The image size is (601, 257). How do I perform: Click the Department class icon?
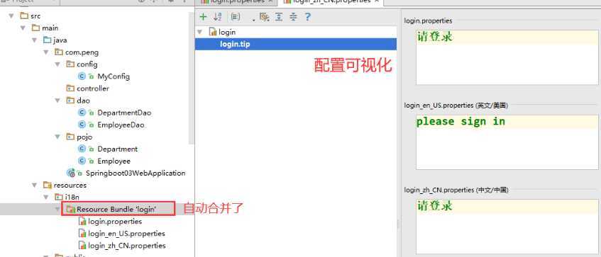coord(82,149)
